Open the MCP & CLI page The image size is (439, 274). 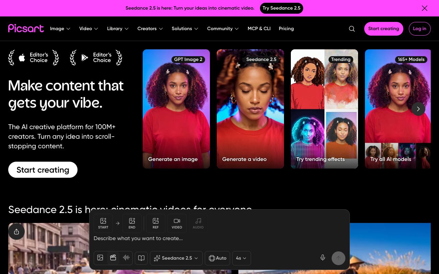[259, 29]
